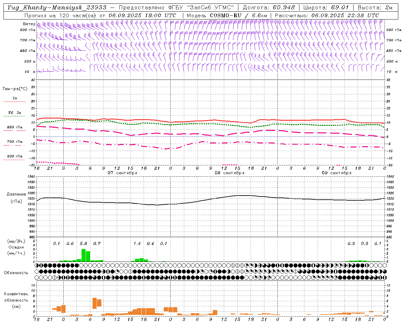
Task: Select the 0.6 precipitation total value
Action: tap(70, 244)
